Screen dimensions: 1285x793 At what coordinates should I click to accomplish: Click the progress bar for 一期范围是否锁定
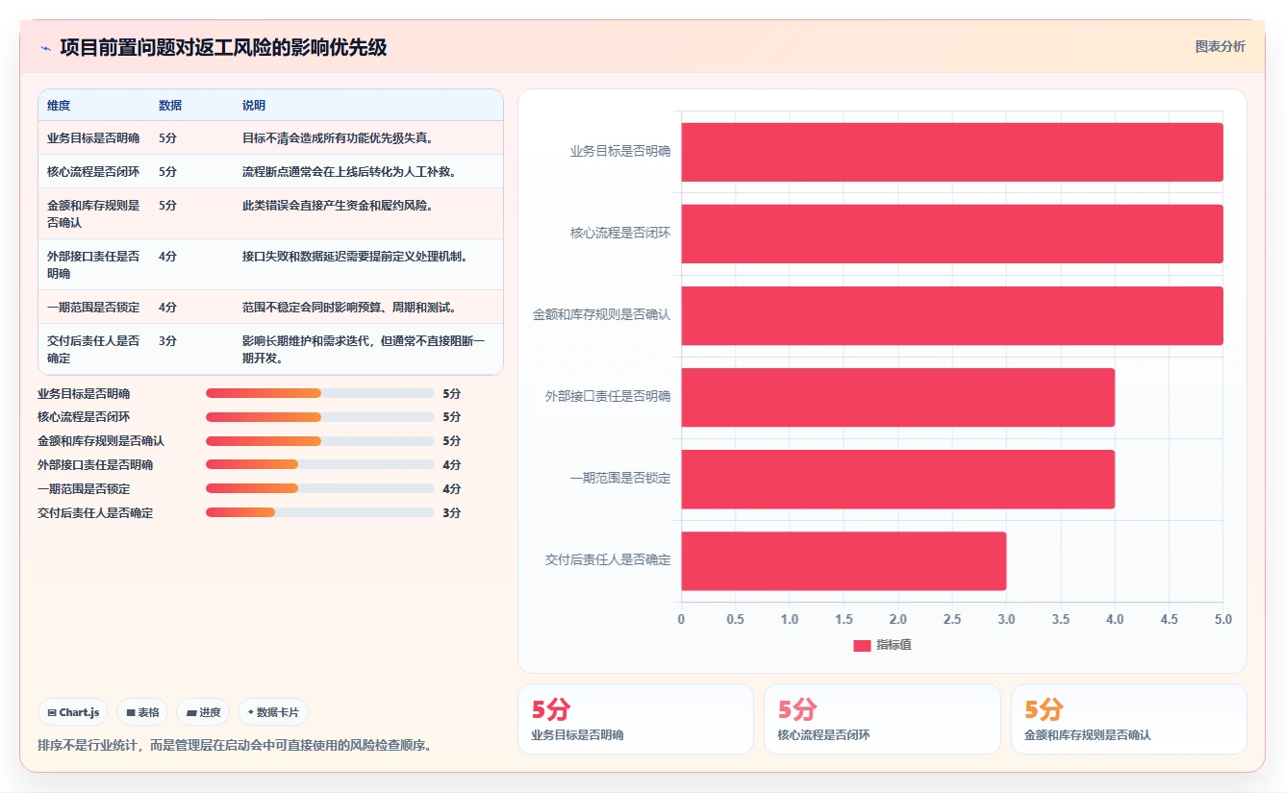pos(320,488)
